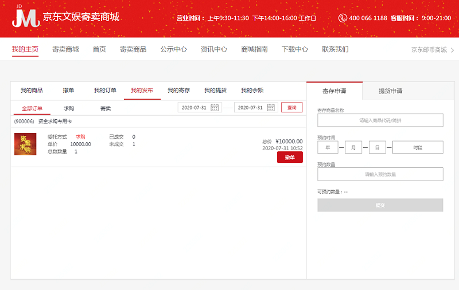Switch to the 提货申请 tab

tap(390, 91)
